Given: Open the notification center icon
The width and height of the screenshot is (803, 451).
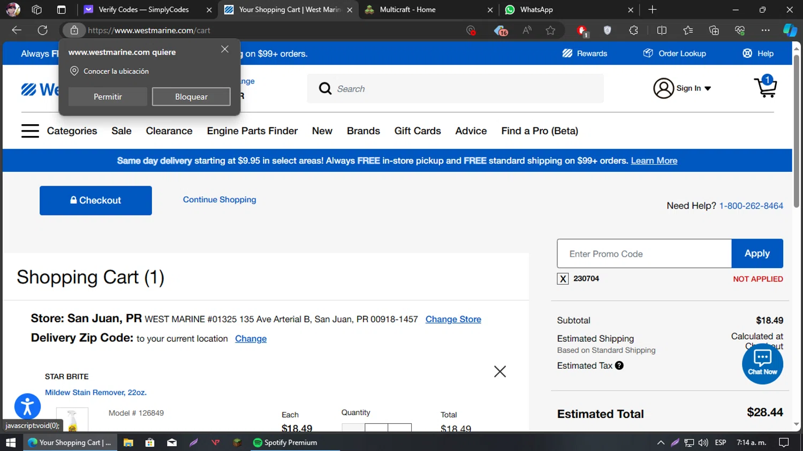Looking at the screenshot, I should (784, 442).
